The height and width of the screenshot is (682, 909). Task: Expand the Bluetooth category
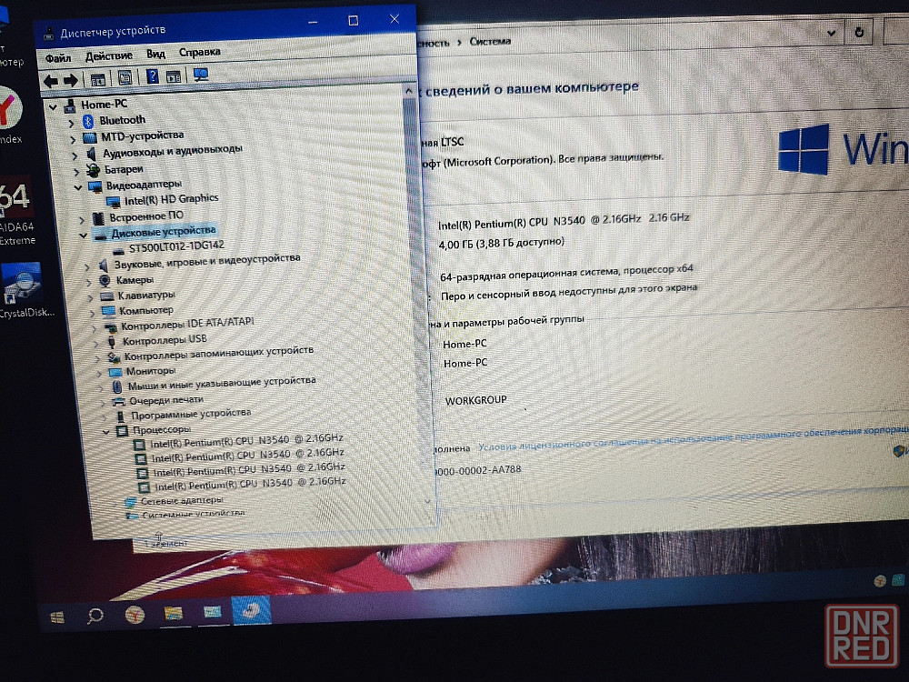point(71,123)
